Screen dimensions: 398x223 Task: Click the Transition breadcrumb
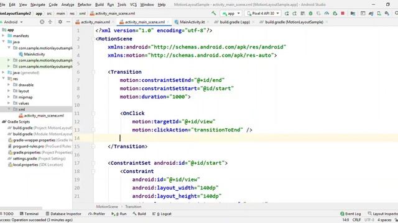pos(133,206)
